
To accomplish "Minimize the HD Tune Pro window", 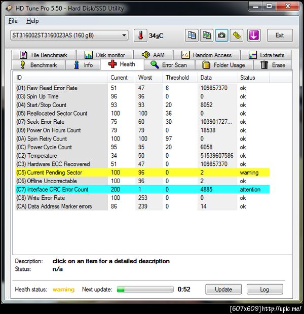I will [x=255, y=7].
